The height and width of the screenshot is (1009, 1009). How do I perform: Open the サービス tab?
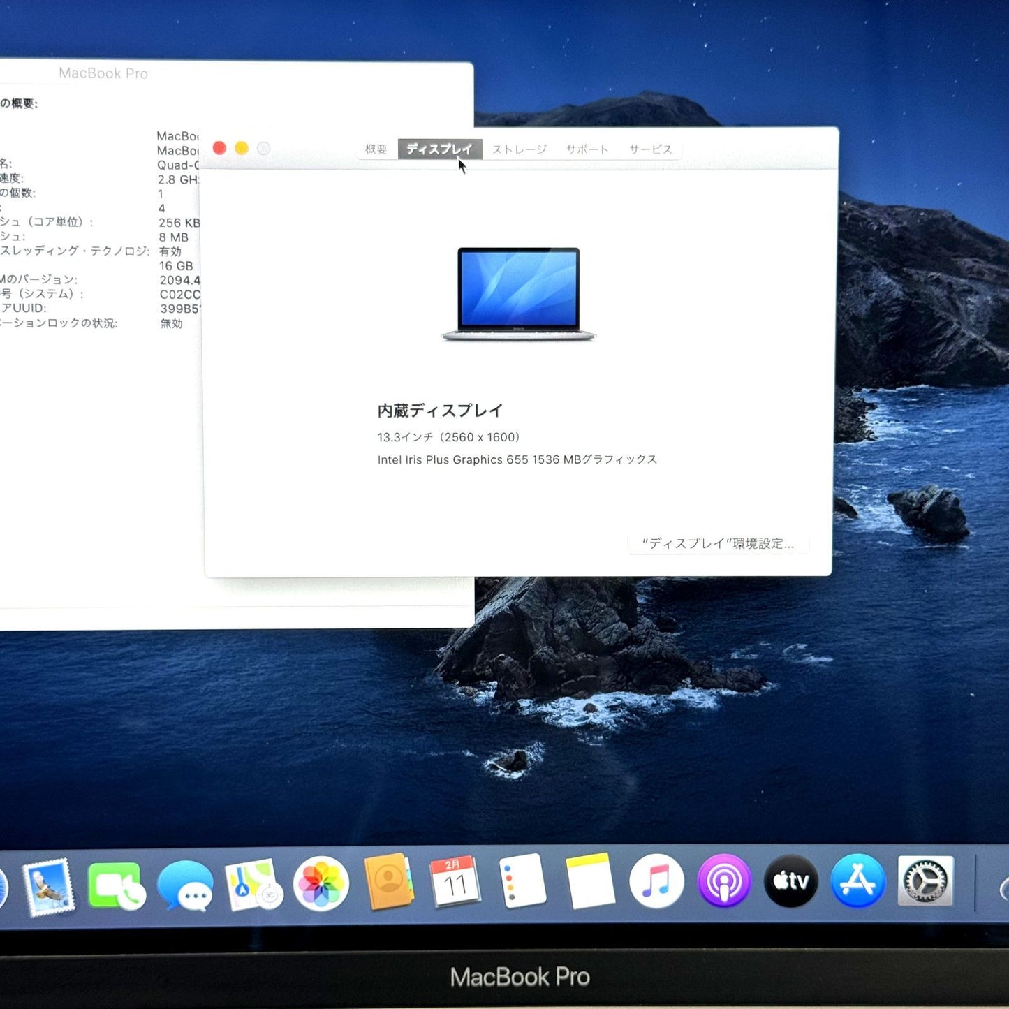click(x=650, y=149)
